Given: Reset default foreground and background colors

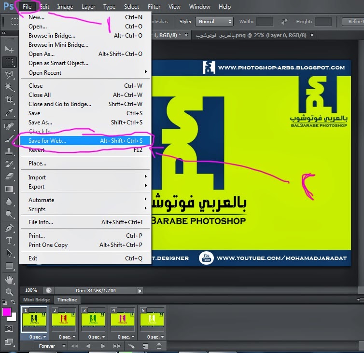Looking at the screenshot, I should (x=4, y=302).
